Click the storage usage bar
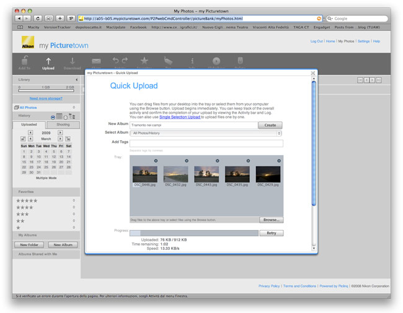The height and width of the screenshot is (313, 403). coord(46,90)
